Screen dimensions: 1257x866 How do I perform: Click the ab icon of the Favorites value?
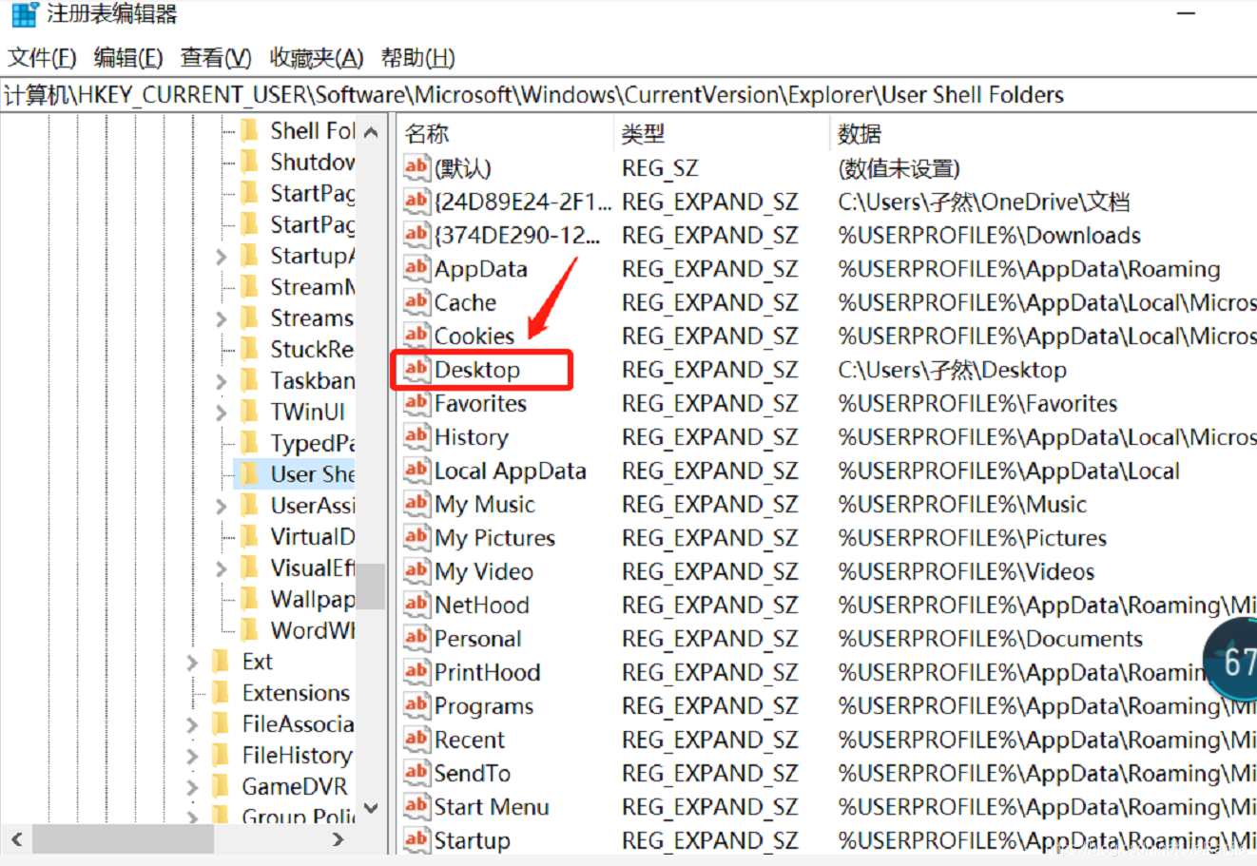[416, 403]
